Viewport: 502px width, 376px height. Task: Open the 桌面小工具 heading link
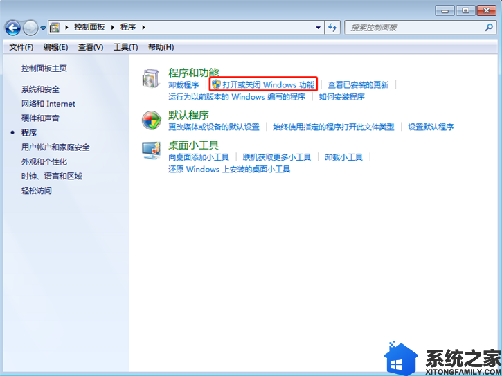pos(194,145)
